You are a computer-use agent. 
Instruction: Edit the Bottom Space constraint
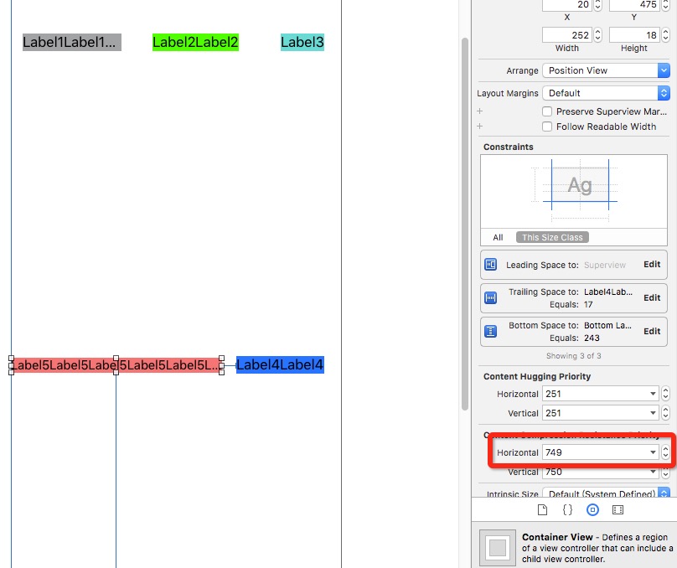(652, 331)
